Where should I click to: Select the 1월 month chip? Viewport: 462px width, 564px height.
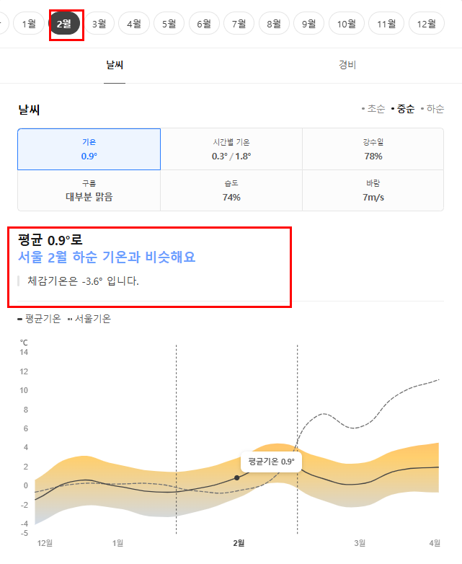click(x=29, y=24)
